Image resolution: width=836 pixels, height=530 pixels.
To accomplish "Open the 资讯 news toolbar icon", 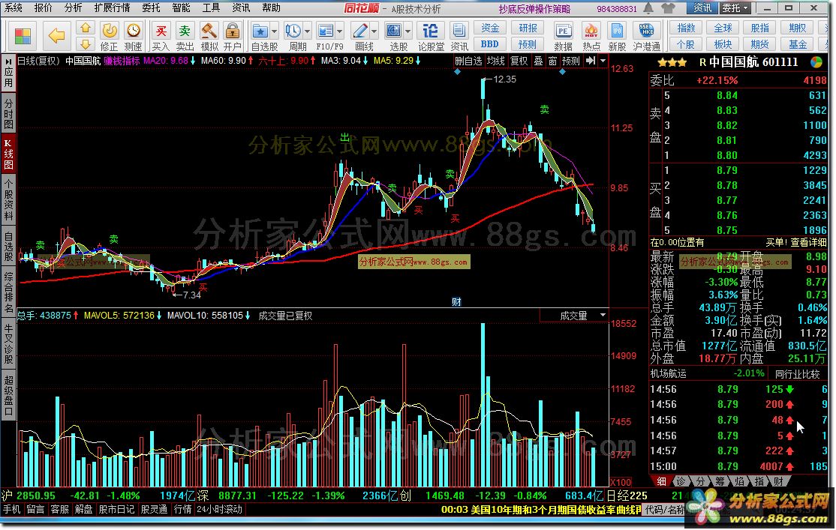I will point(459,36).
